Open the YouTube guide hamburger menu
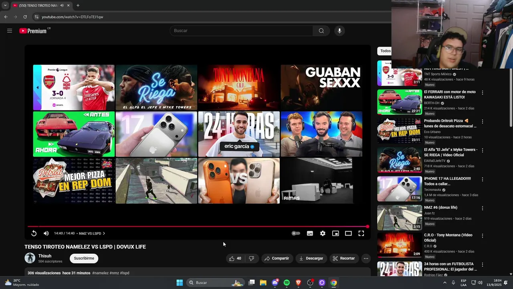 click(10, 31)
